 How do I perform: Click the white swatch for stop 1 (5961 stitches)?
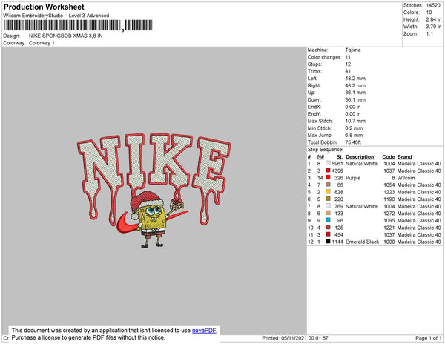(328, 163)
